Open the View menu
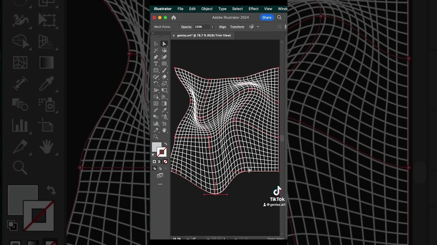Viewport: 437px width, 245px height. pos(268,9)
